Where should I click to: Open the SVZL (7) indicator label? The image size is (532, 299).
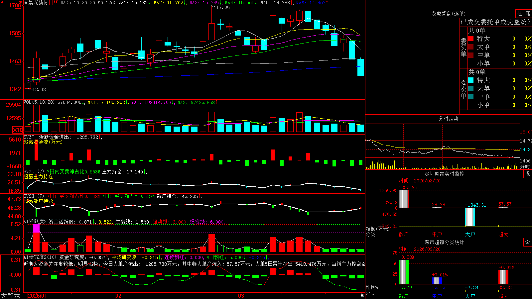pyautogui.click(x=34, y=171)
